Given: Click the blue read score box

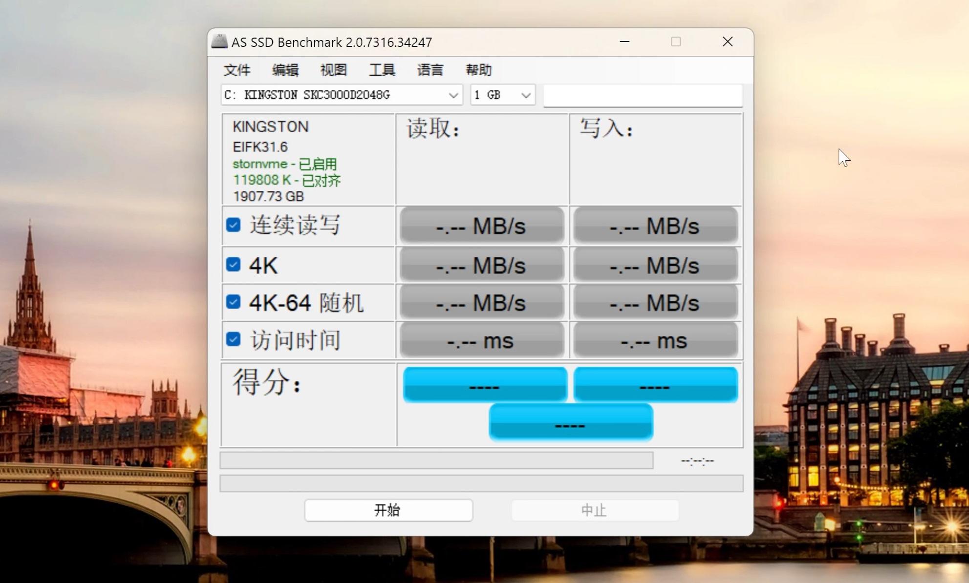Looking at the screenshot, I should [x=485, y=384].
